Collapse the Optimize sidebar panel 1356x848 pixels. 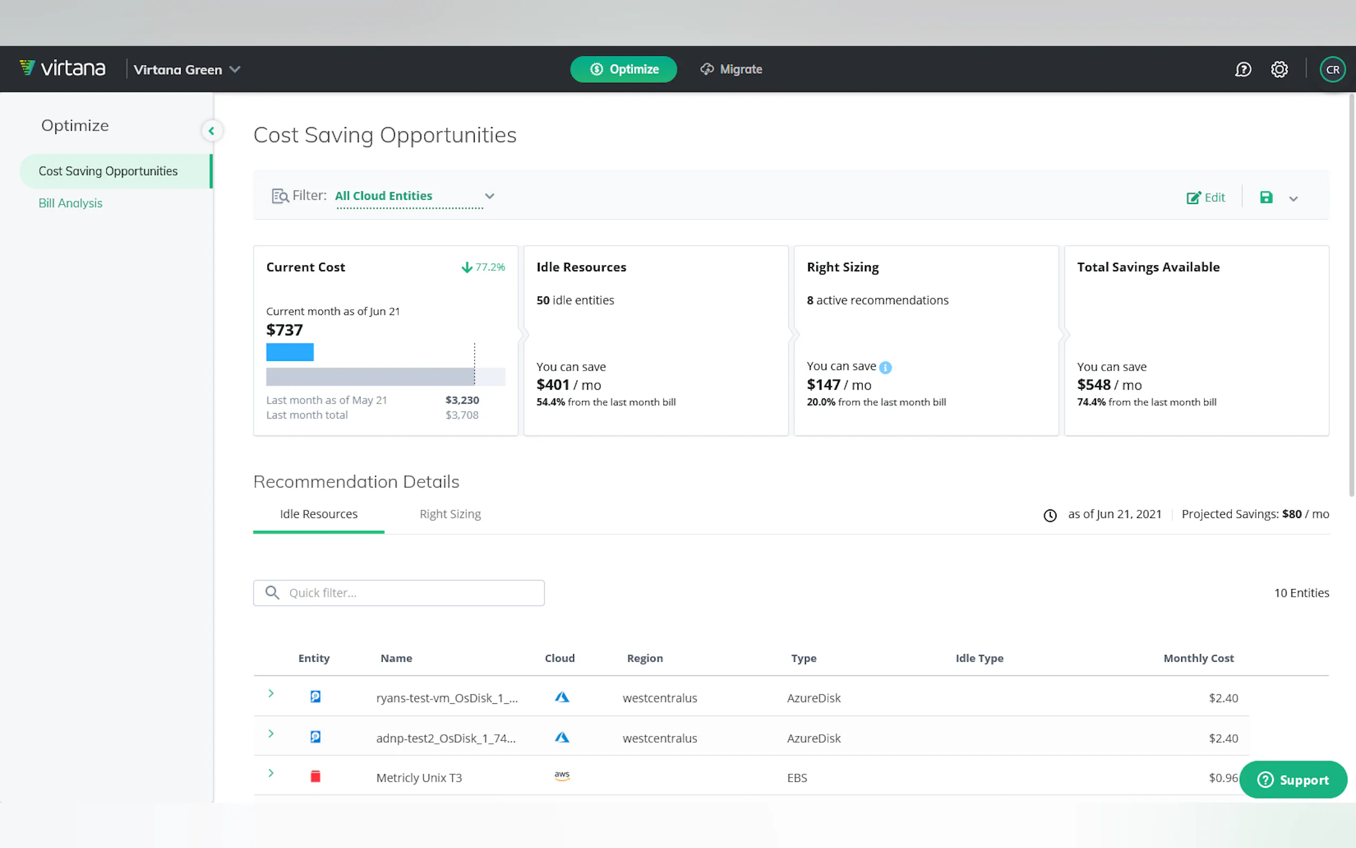[211, 131]
